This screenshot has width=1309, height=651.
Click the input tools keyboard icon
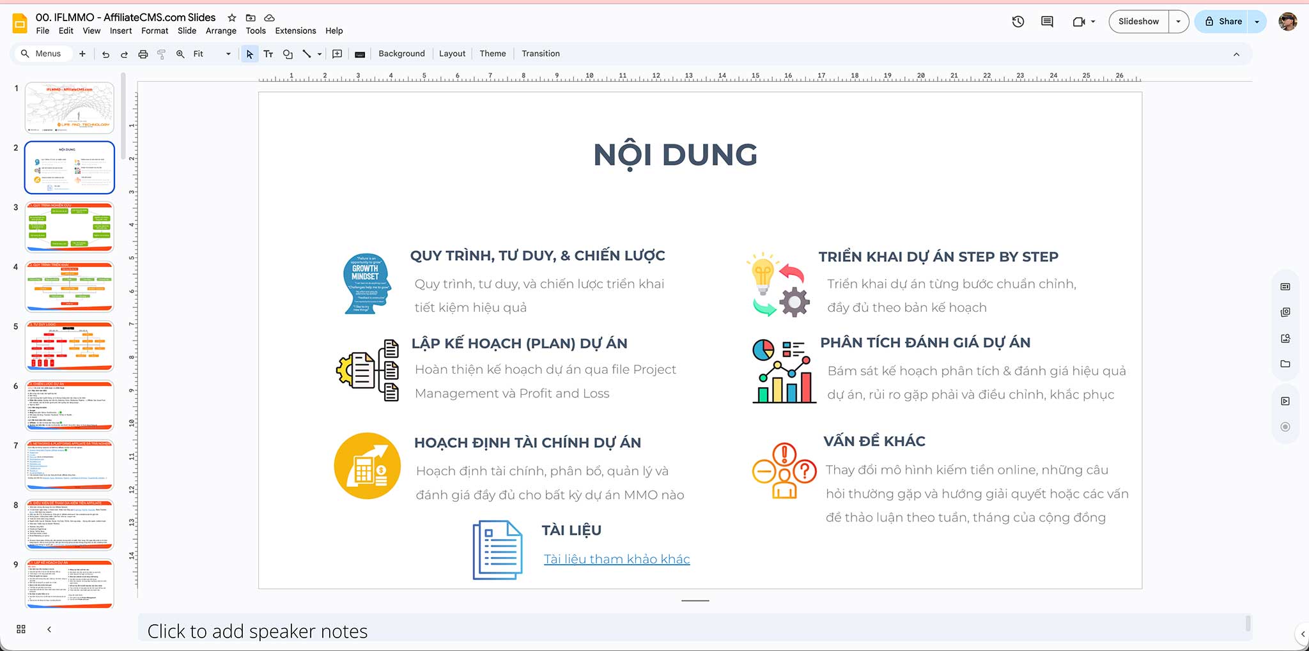click(360, 54)
